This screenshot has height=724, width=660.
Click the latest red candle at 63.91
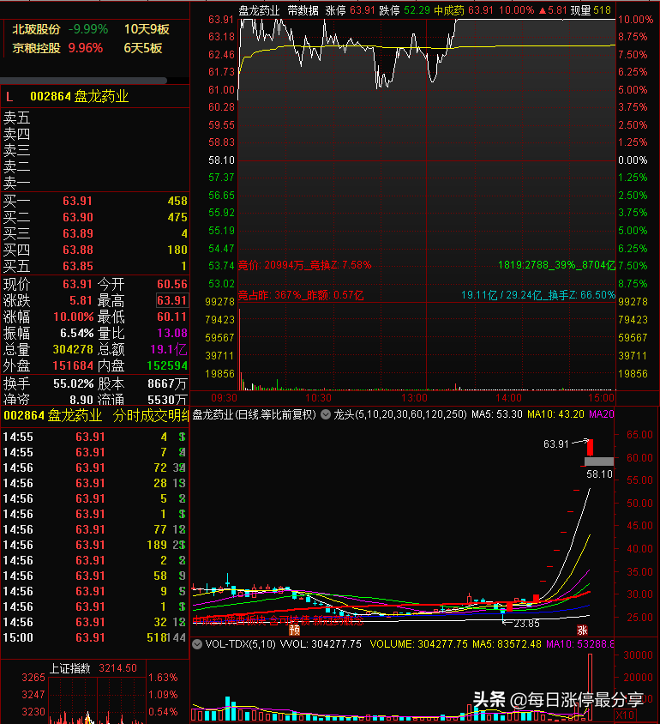(590, 447)
